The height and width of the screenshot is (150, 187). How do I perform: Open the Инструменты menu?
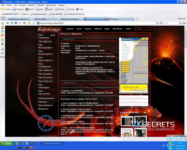(51, 5)
